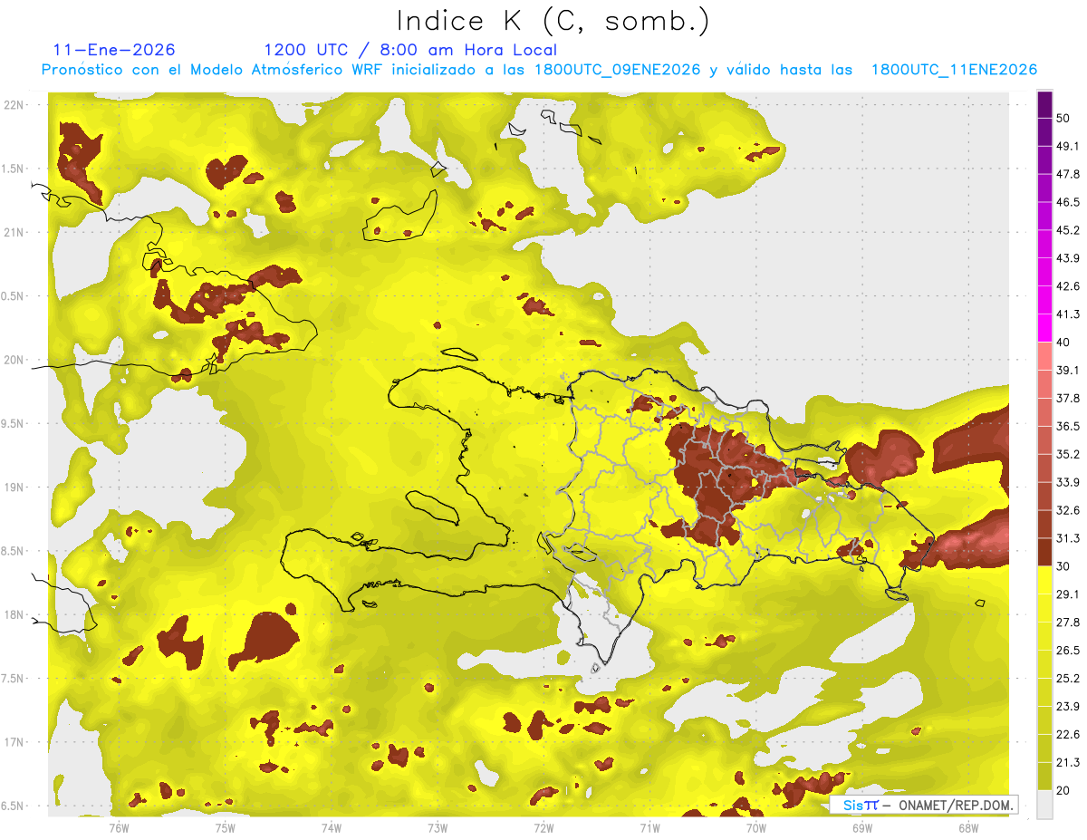This screenshot has width=1087, height=840.
Task: Pick the gray swatch below 20
Action: click(1044, 805)
